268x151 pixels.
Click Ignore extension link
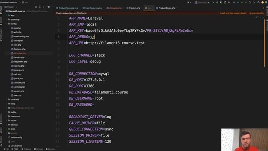pos(256,13)
